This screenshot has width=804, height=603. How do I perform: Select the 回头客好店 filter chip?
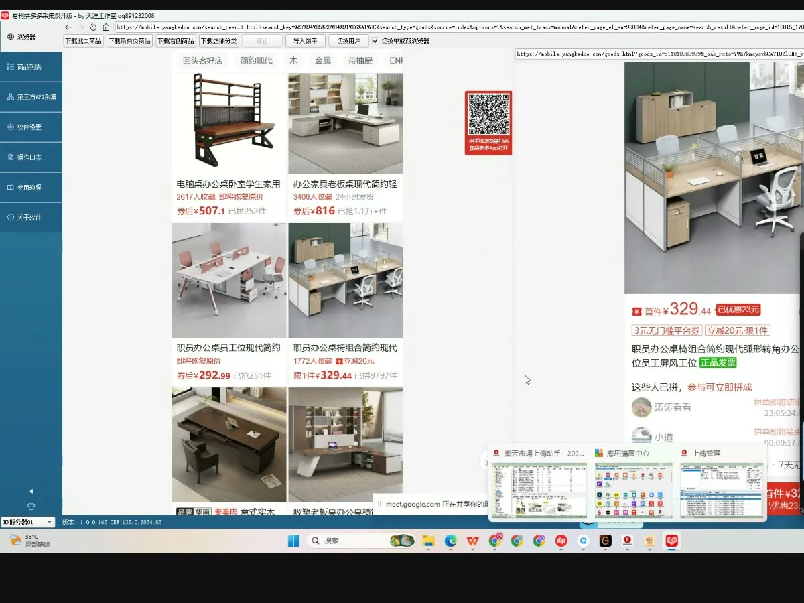pyautogui.click(x=203, y=60)
